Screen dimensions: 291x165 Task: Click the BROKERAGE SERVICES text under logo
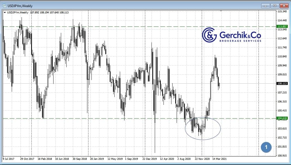[x=240, y=41]
